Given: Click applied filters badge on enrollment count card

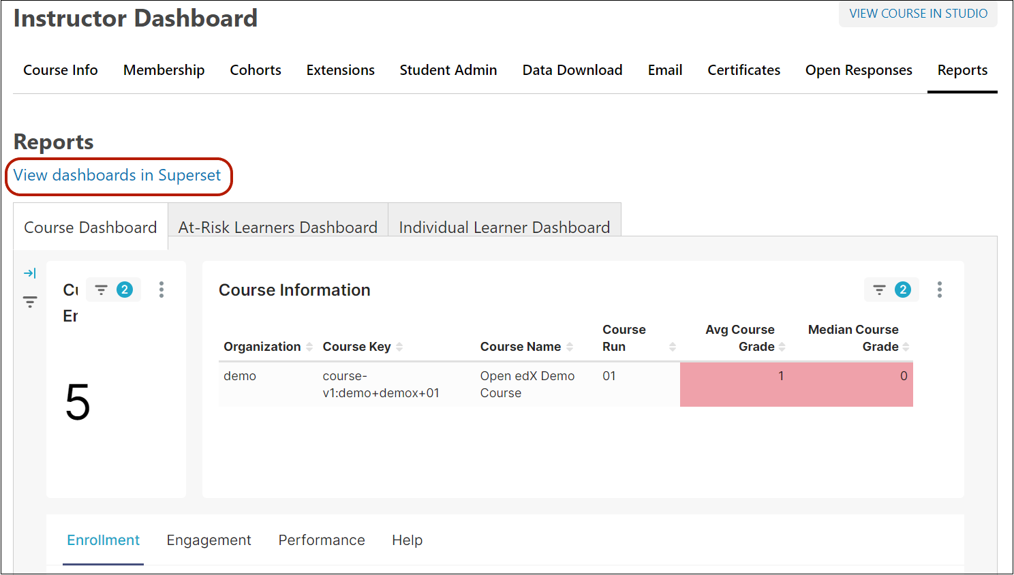Looking at the screenshot, I should pos(114,290).
